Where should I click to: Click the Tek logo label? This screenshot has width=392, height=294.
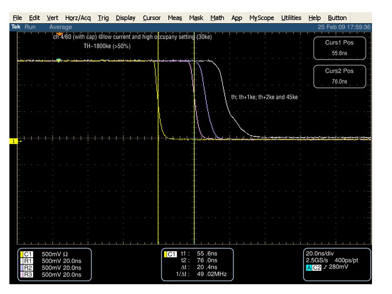point(16,27)
